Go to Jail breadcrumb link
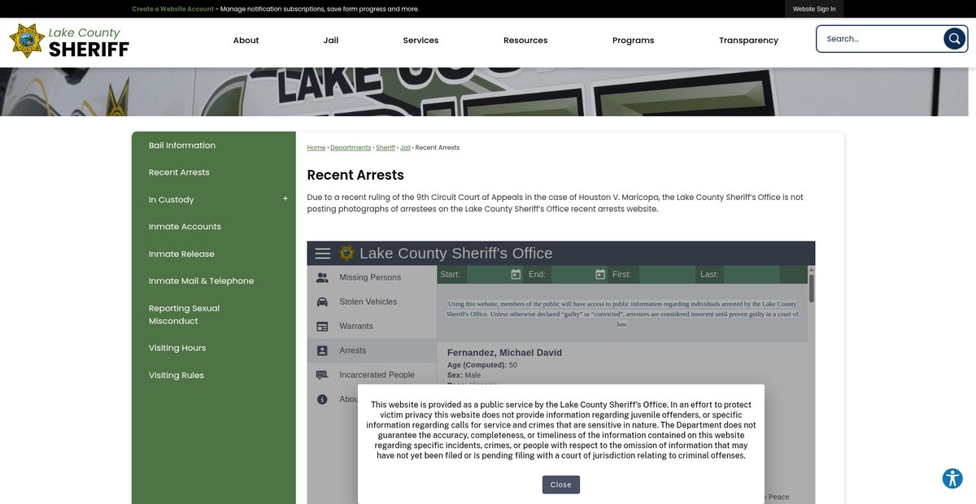This screenshot has width=976, height=504. point(405,148)
